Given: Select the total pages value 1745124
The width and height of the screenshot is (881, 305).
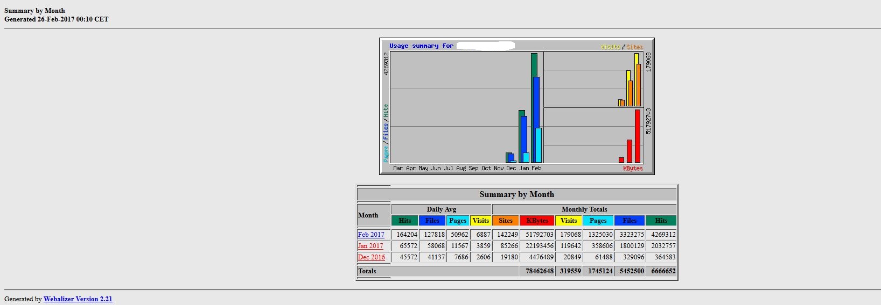Looking at the screenshot, I should [600, 271].
